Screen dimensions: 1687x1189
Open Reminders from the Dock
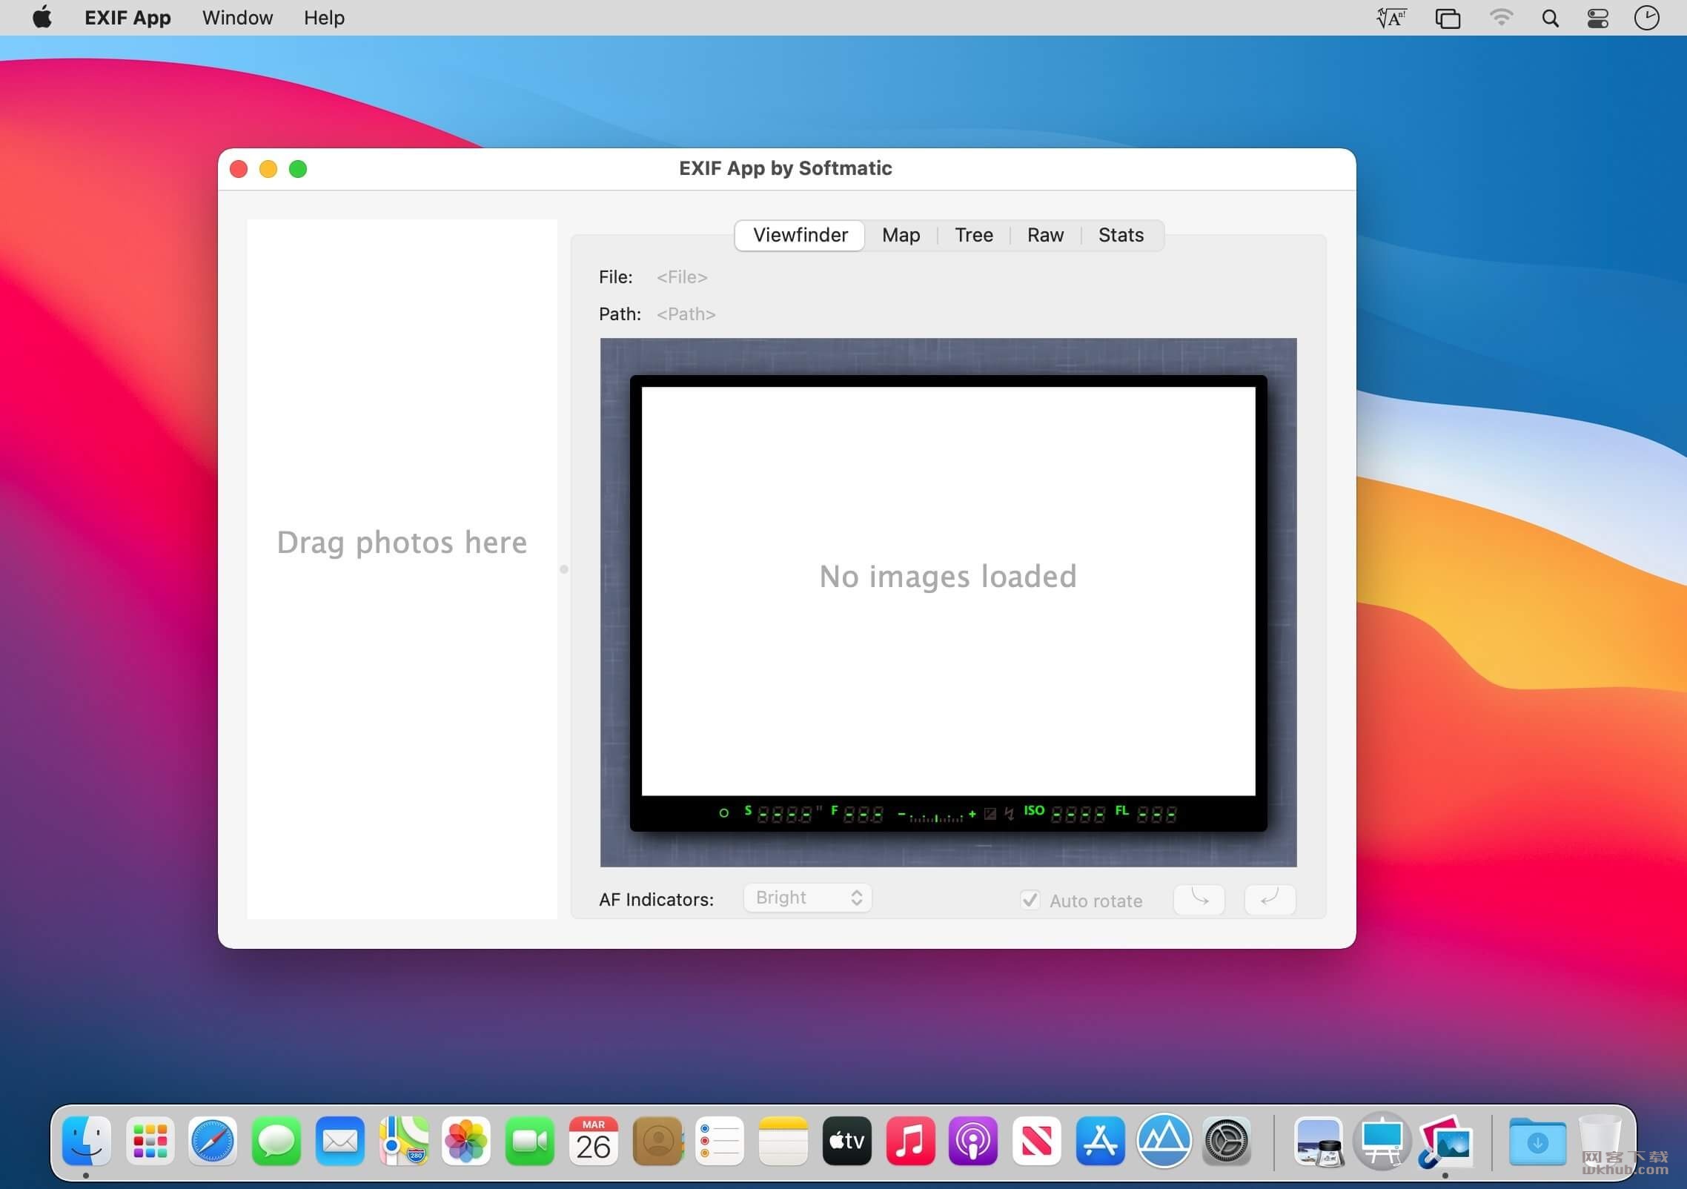[720, 1140]
